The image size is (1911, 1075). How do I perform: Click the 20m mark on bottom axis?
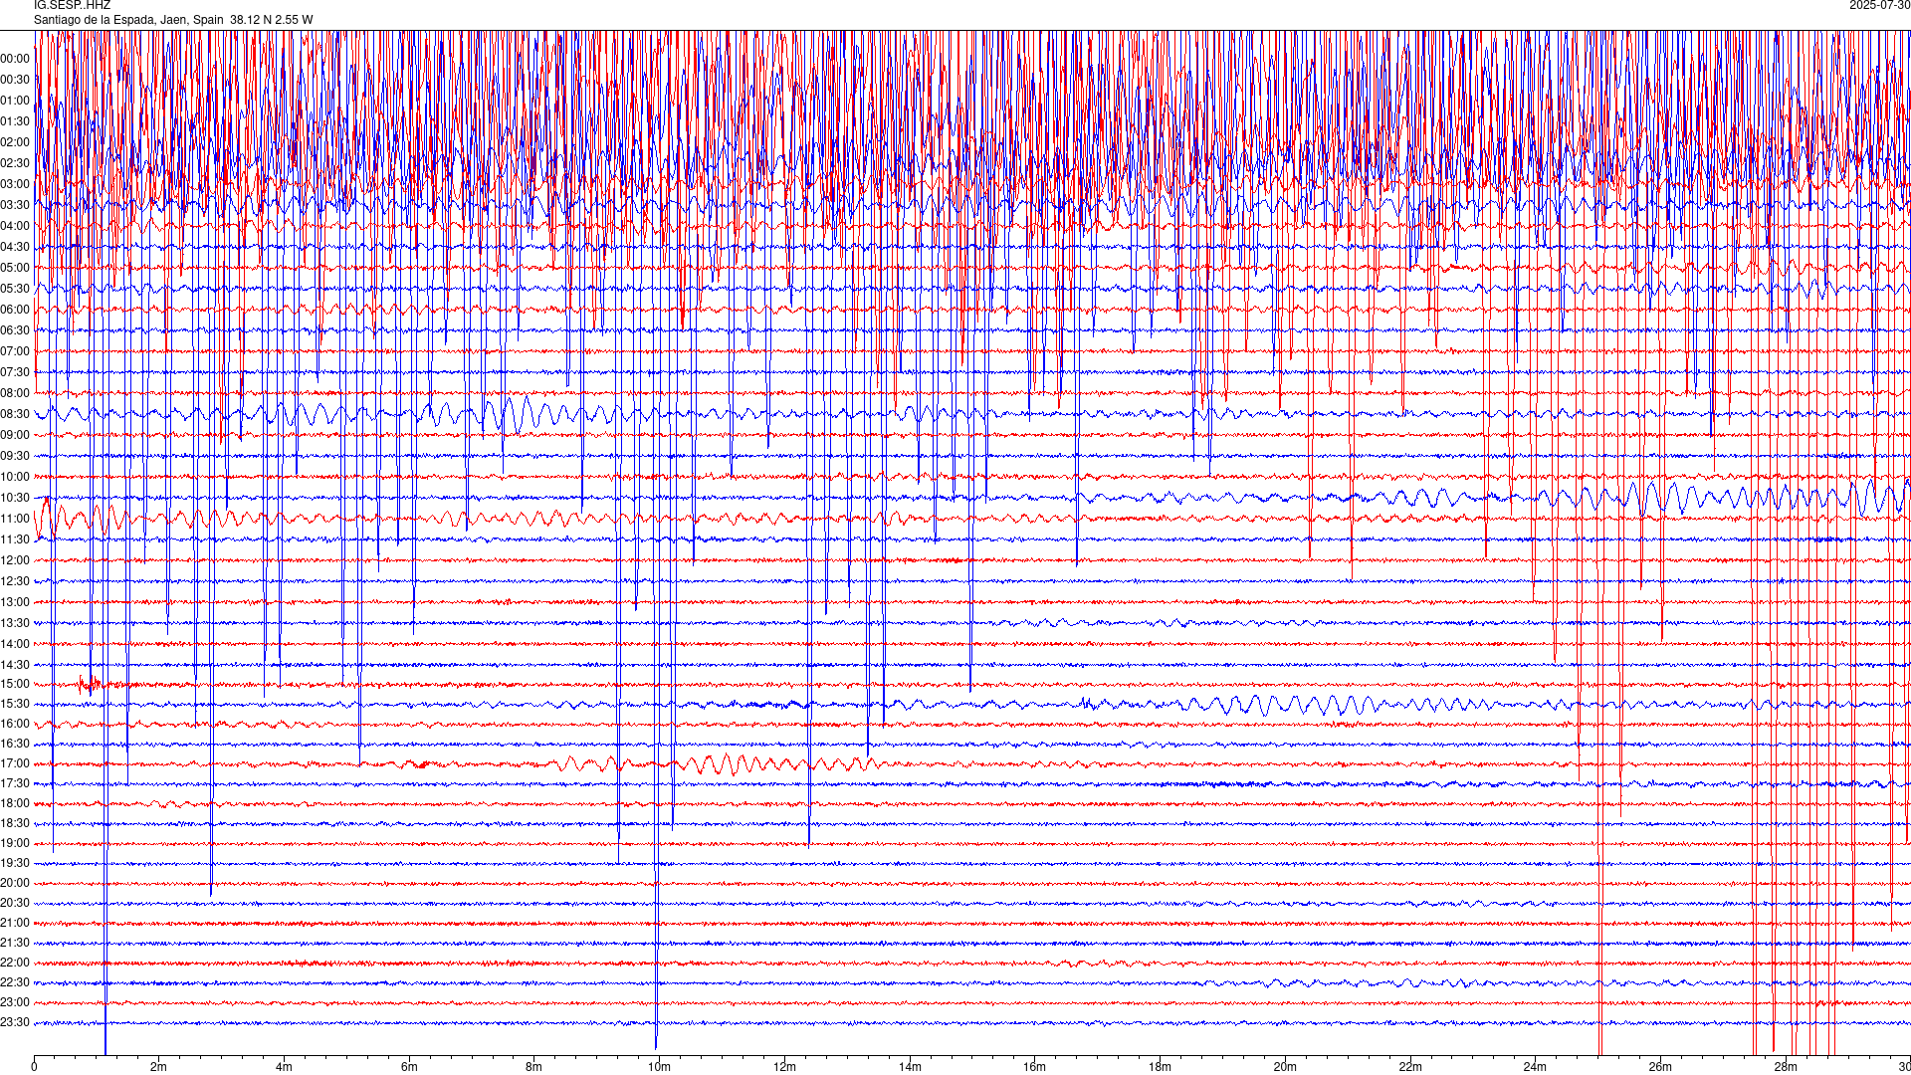click(1285, 1067)
